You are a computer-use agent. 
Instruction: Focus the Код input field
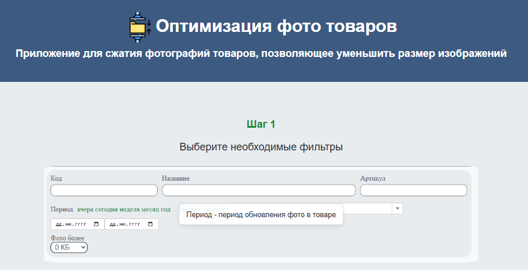coord(104,190)
